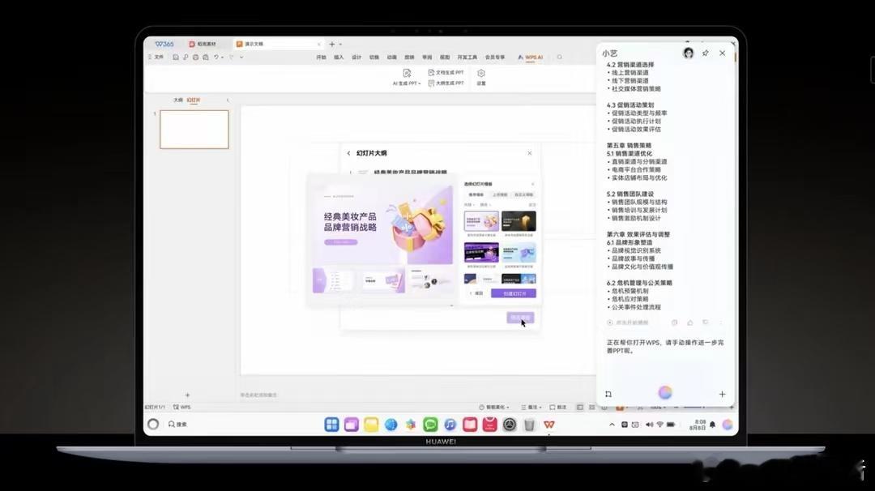Image resolution: width=875 pixels, height=491 pixels.
Task: Close the template selection panel
Action: tap(532, 184)
